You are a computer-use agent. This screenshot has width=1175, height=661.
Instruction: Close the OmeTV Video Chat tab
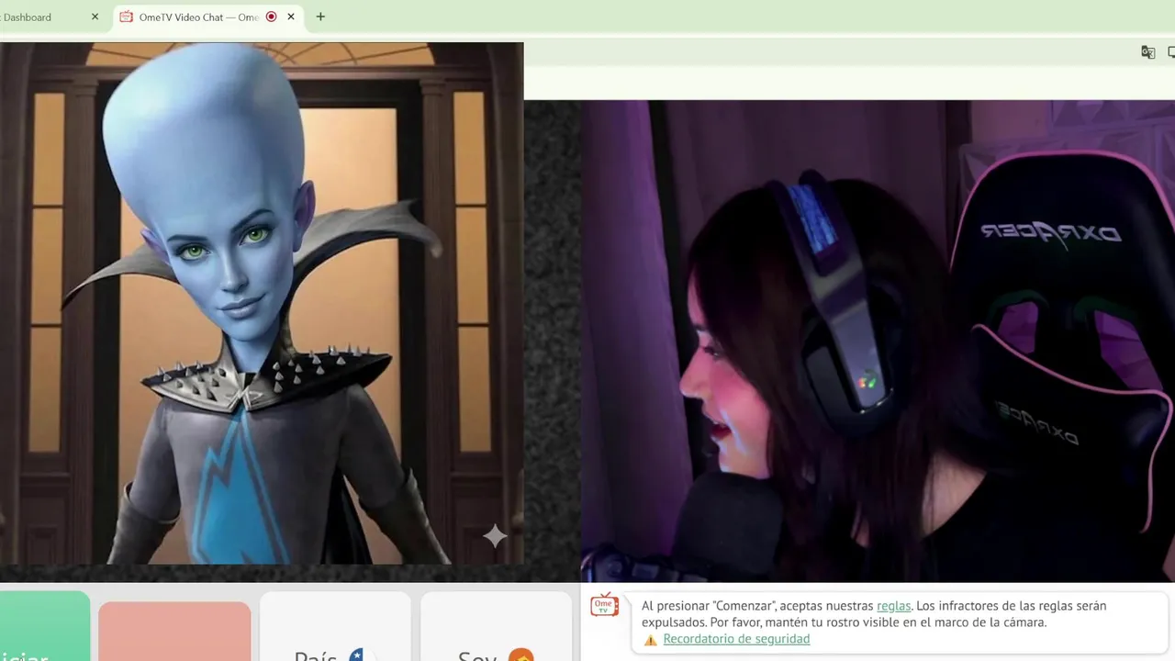(x=291, y=17)
